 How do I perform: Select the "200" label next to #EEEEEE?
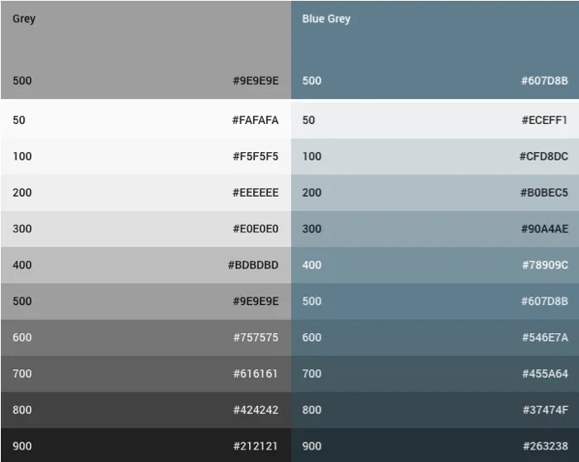(x=22, y=193)
